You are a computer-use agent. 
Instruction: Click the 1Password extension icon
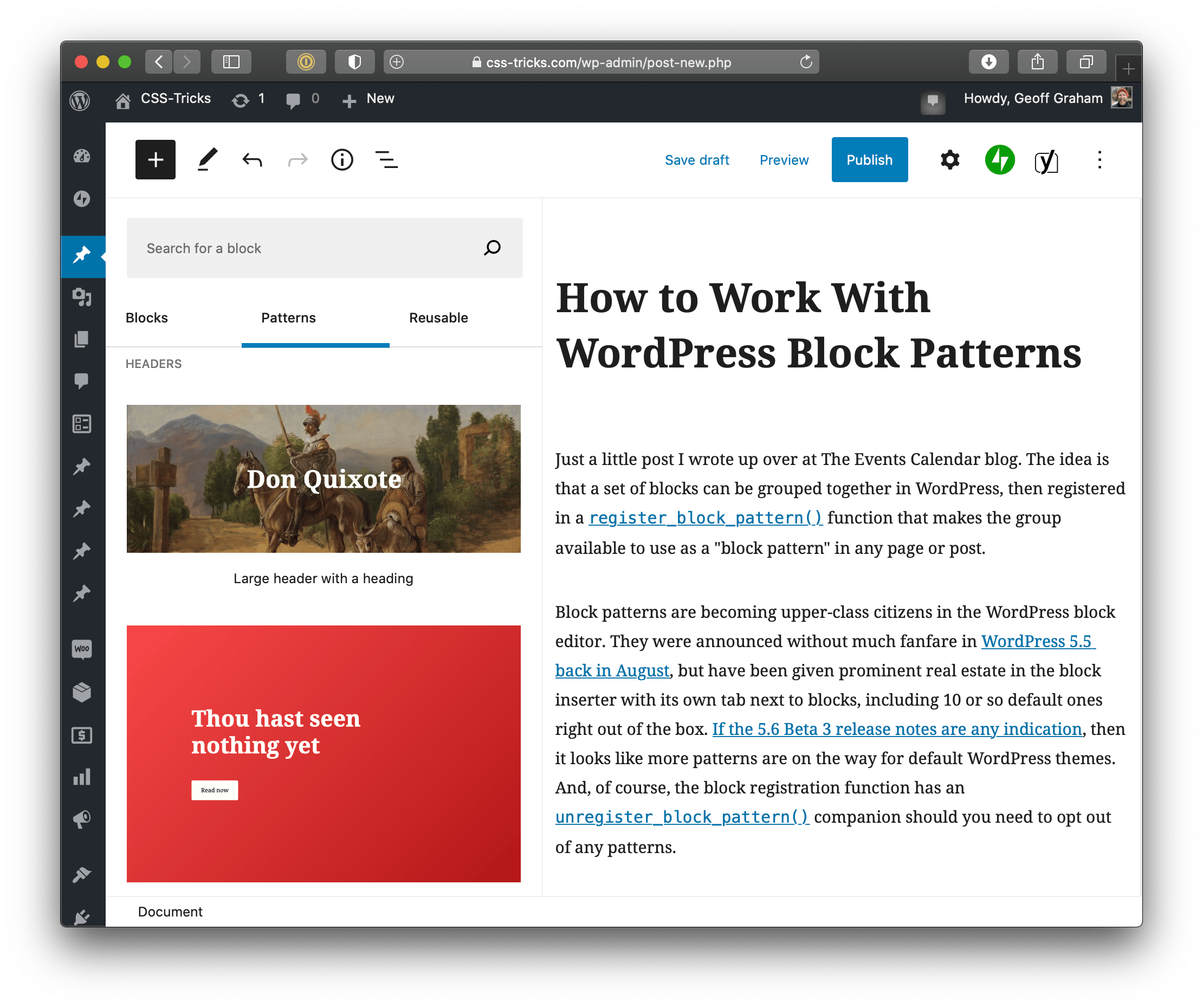pos(306,62)
